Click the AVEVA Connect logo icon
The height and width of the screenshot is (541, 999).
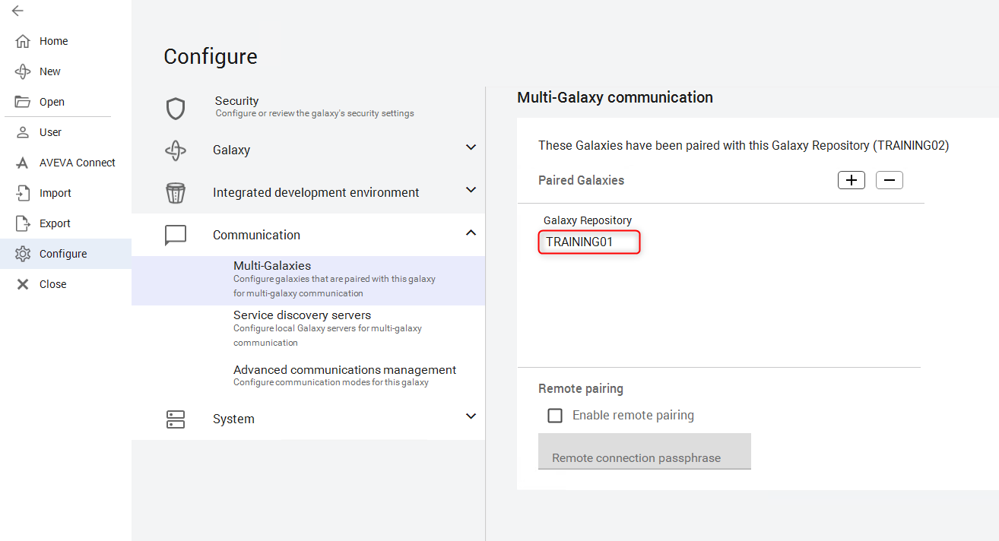(x=23, y=163)
